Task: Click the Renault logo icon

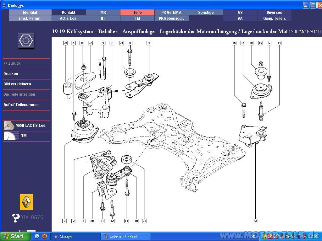Action: [26, 202]
